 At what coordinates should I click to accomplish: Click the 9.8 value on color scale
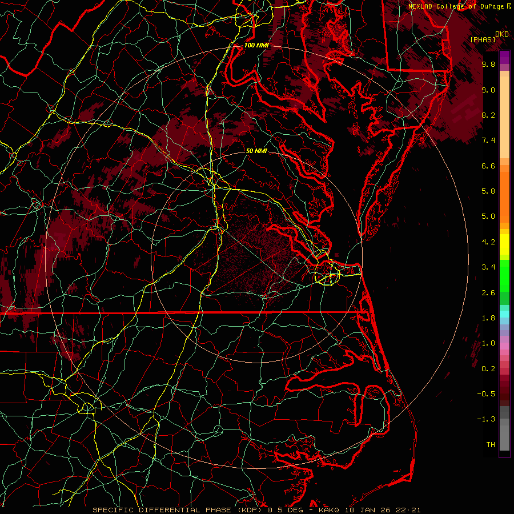488,65
